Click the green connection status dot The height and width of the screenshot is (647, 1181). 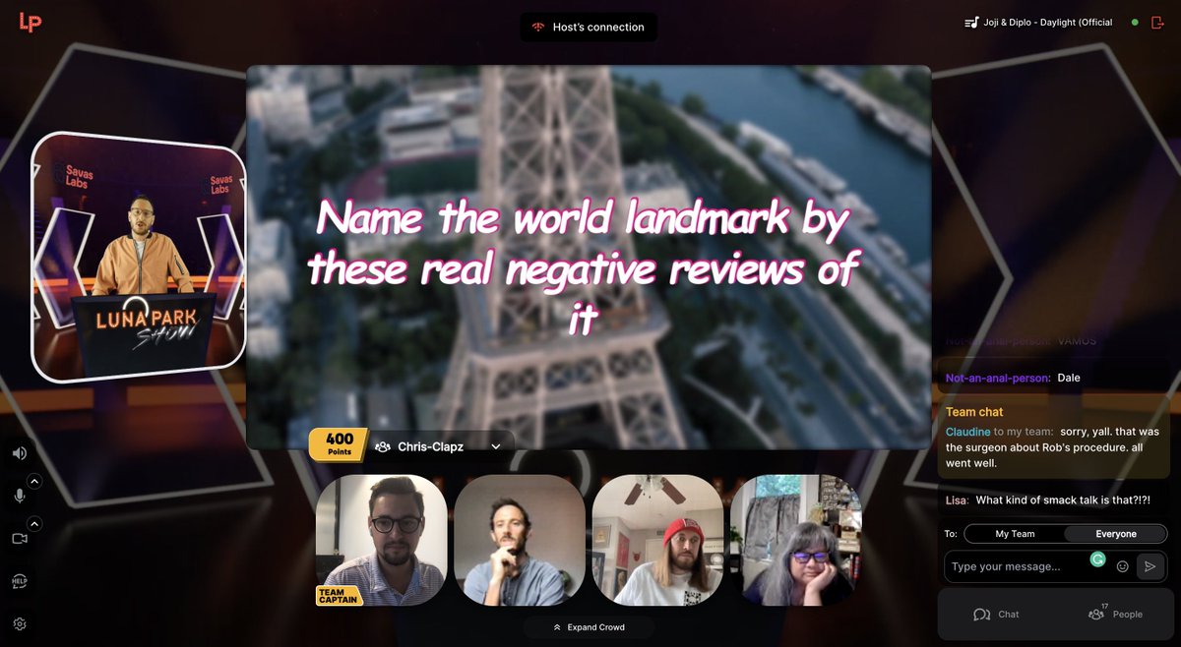point(1135,22)
